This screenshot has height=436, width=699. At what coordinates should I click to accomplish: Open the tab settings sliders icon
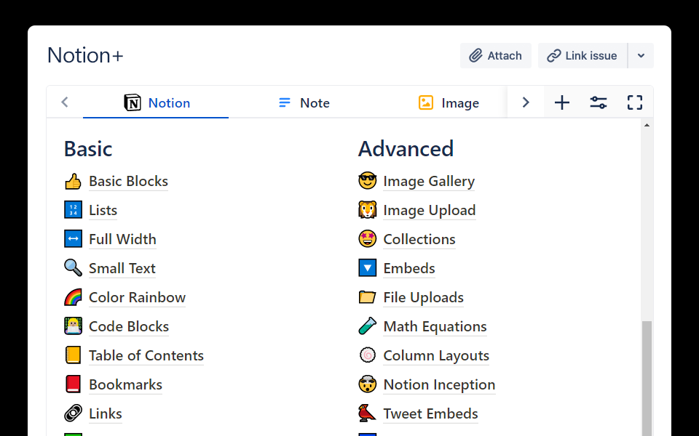pos(599,102)
